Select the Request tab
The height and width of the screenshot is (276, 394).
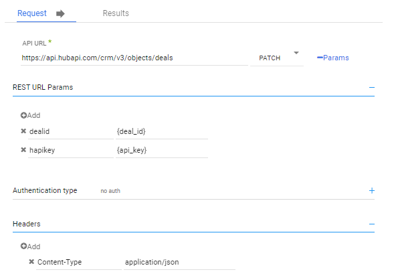[32, 13]
